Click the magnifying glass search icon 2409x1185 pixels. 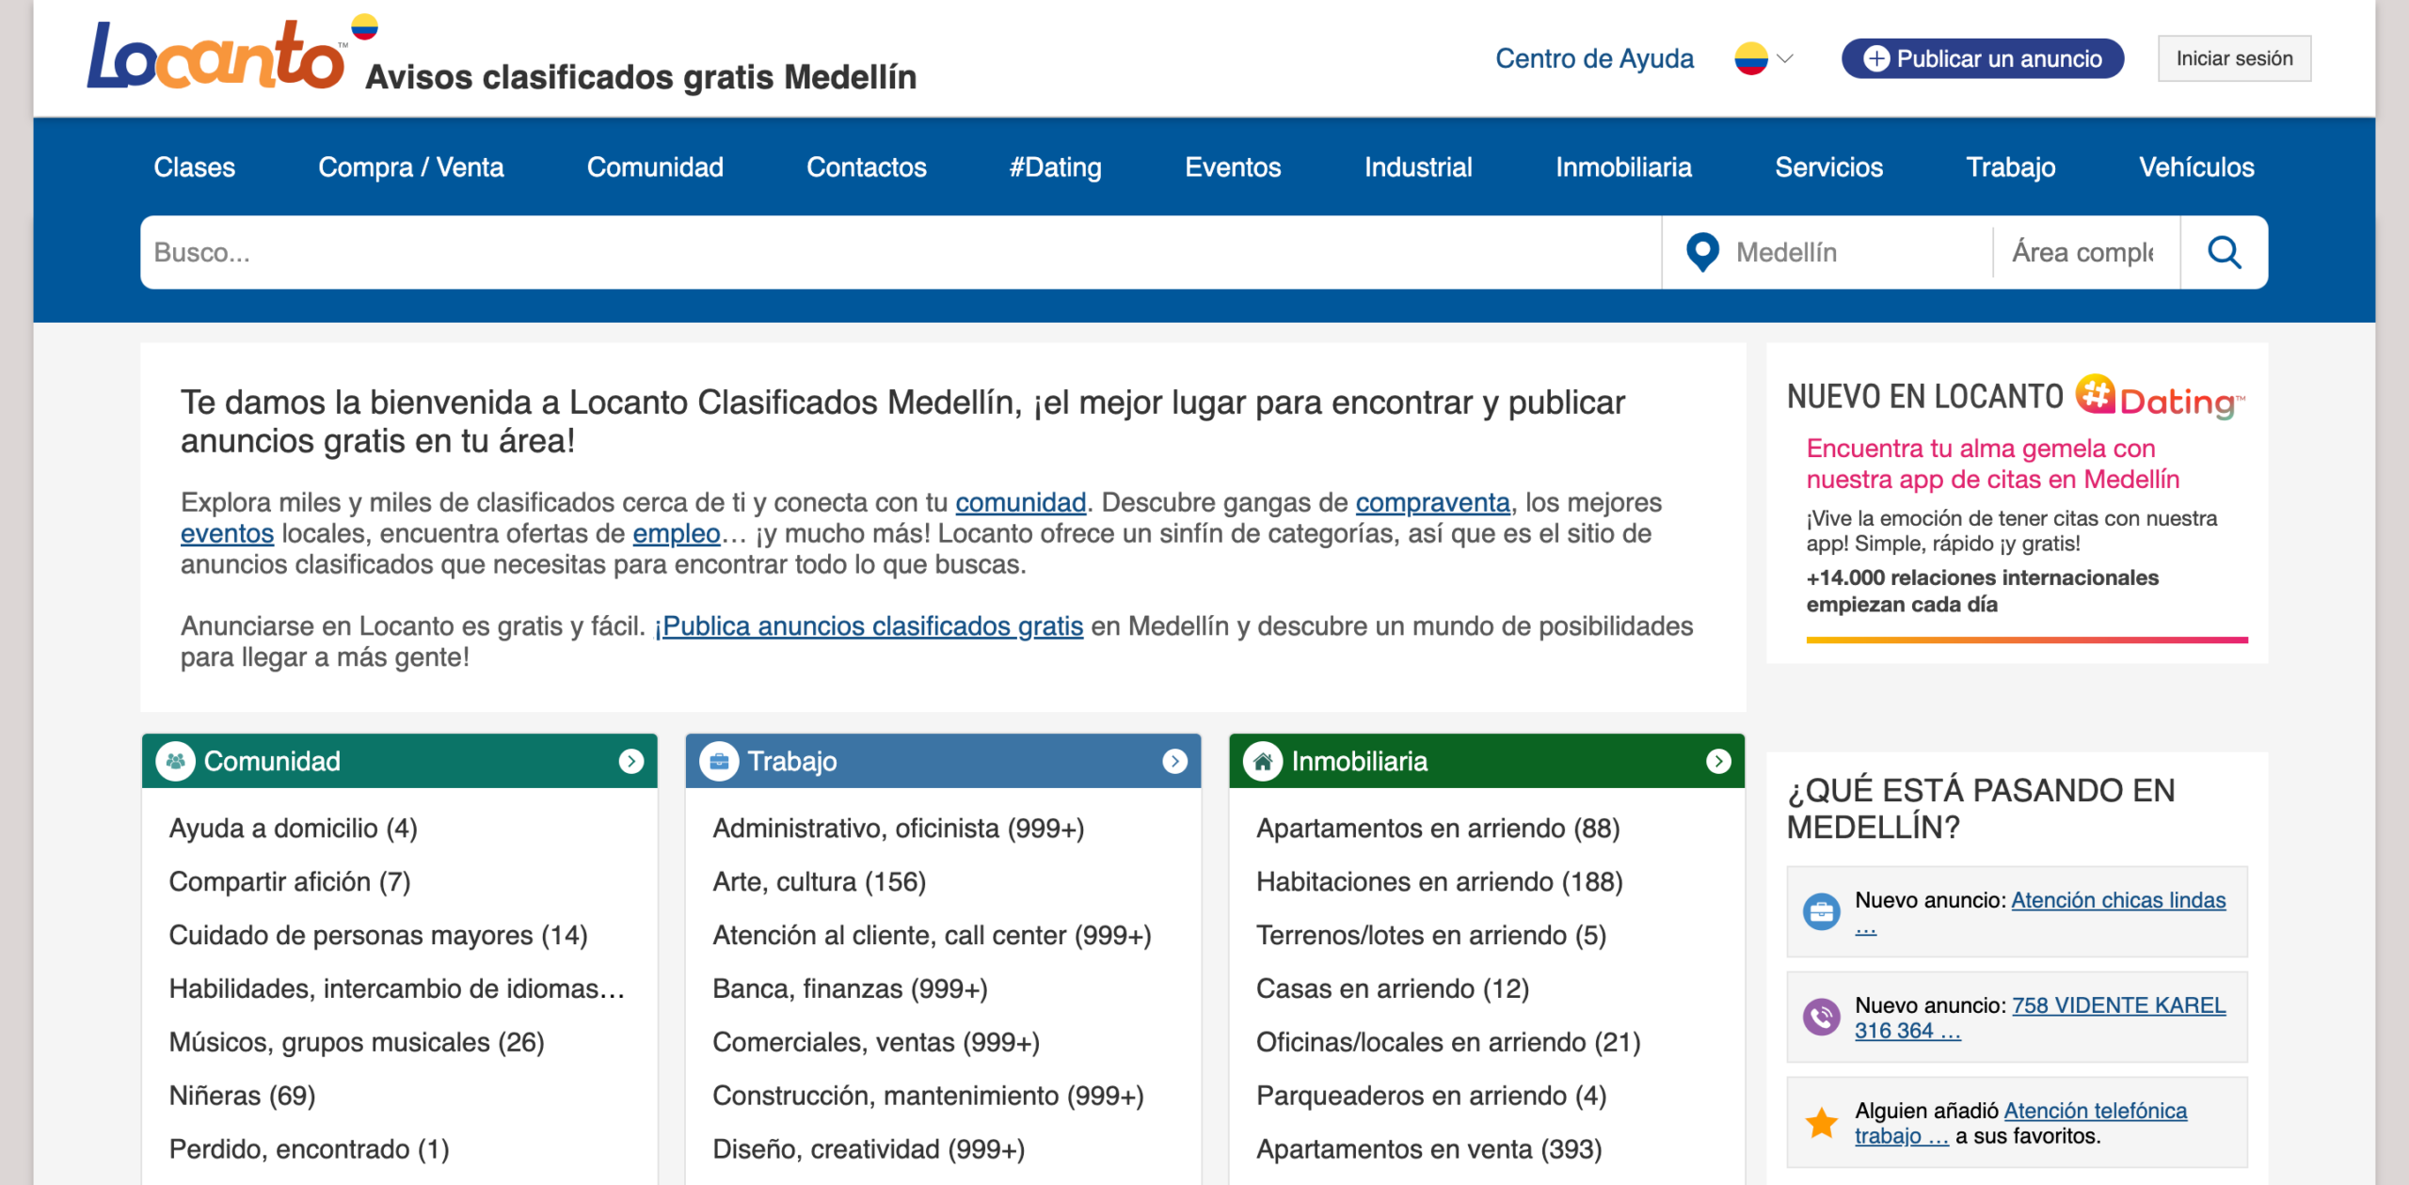2224,252
